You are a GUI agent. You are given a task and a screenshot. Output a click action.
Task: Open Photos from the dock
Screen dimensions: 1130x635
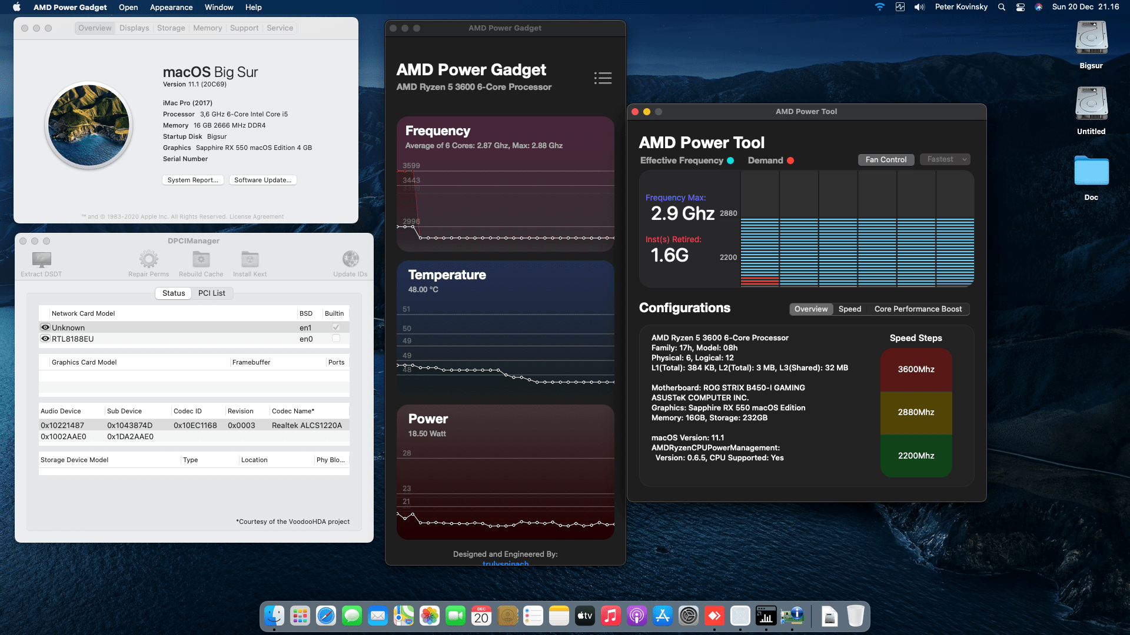click(x=430, y=616)
